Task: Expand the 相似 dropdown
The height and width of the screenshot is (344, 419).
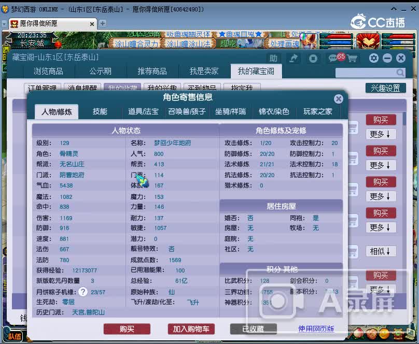Action: (x=381, y=251)
